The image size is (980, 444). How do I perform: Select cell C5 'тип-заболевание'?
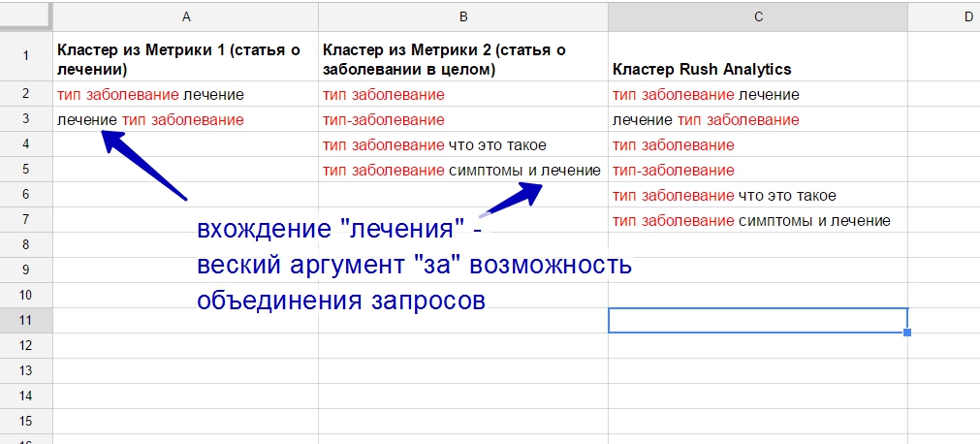674,171
